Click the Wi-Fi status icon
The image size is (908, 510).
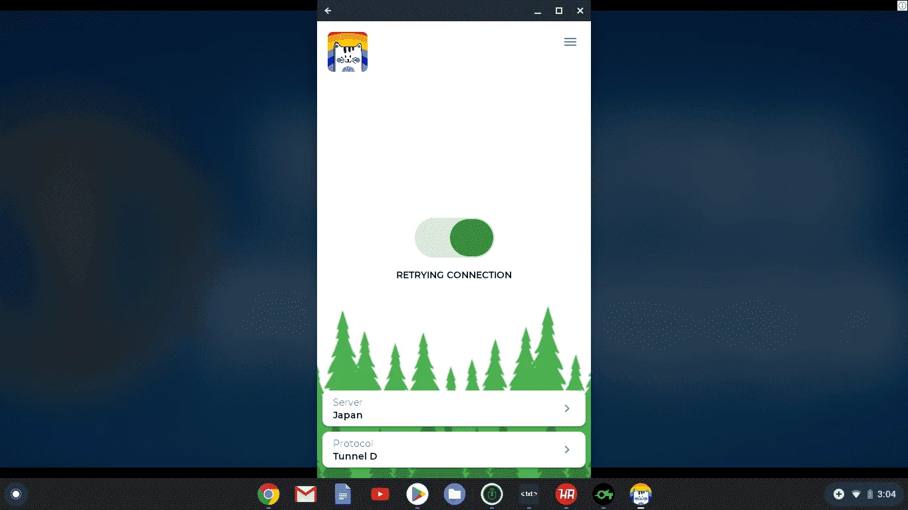pos(856,494)
